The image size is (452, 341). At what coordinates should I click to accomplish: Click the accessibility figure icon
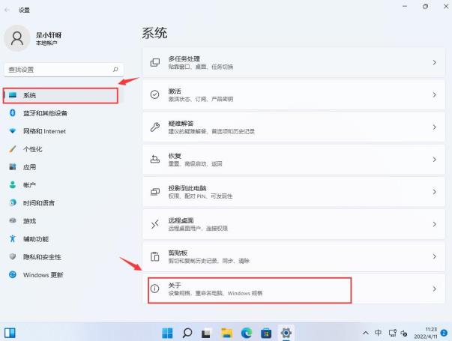[x=13, y=238]
